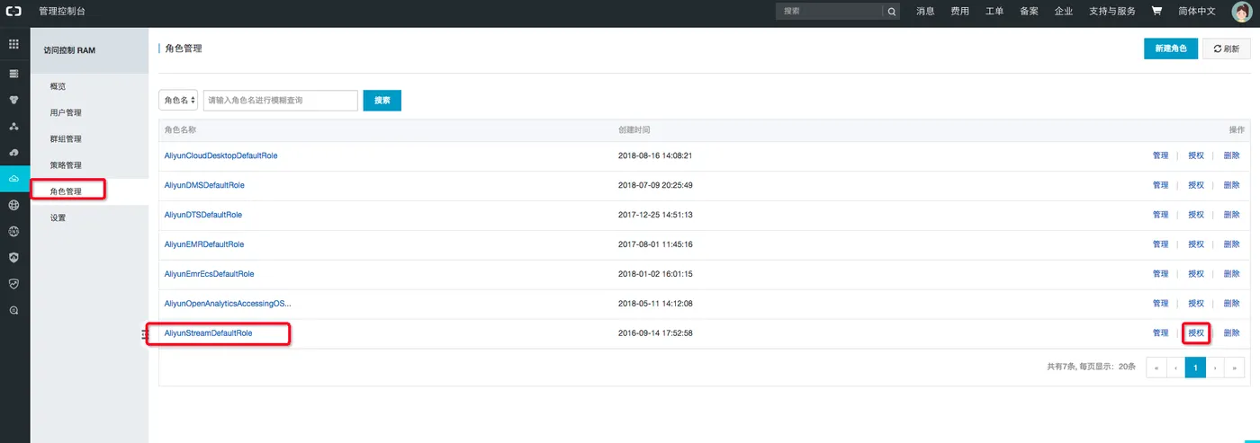
Task: Open the shield sidebar icon
Action: pos(13,257)
